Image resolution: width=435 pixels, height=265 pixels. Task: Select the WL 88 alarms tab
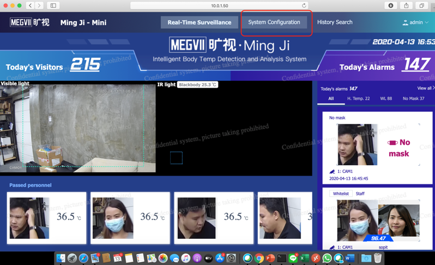(386, 99)
